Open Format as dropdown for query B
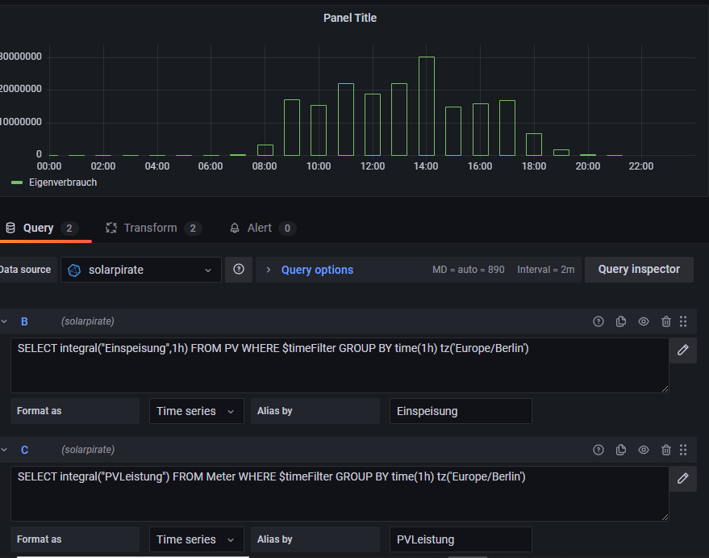Screen dimensions: 709x558 click(x=196, y=411)
